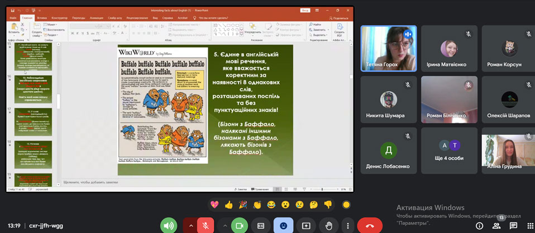Open the Макет layout dropdown
Viewport: 535px width, 233px height.
pos(50,24)
